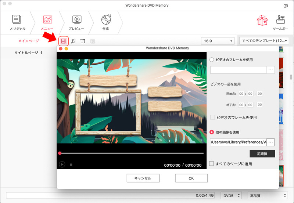Go to the プレビュー step
This screenshot has height=203, width=294.
[76, 23]
